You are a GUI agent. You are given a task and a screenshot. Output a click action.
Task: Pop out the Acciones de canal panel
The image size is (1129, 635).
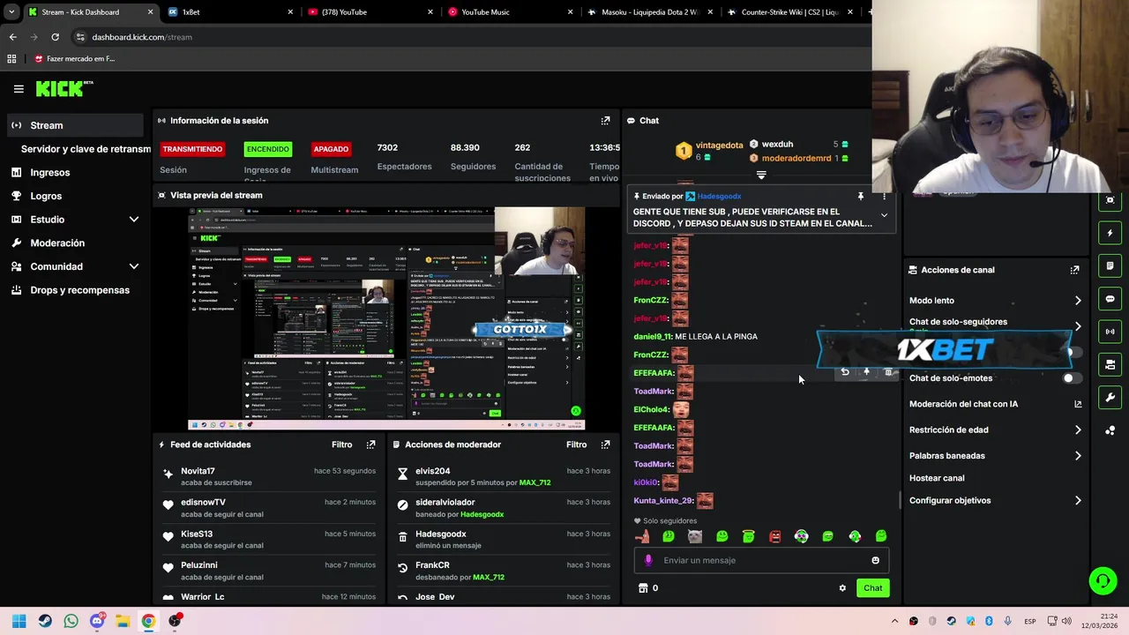[1074, 270]
